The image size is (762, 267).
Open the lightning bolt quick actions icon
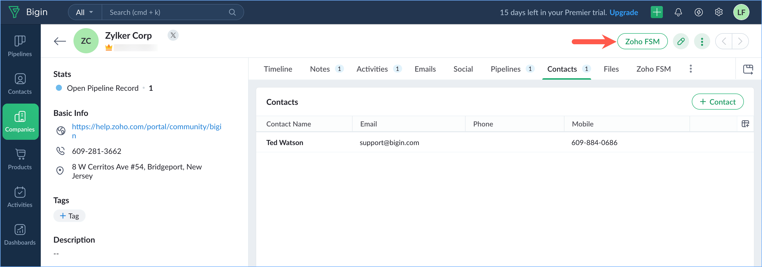click(x=699, y=12)
